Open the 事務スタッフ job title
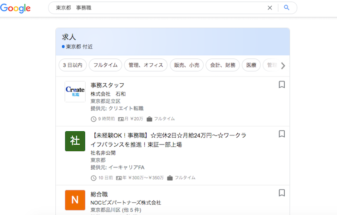Viewport: 337px width, 215px height. point(107,85)
